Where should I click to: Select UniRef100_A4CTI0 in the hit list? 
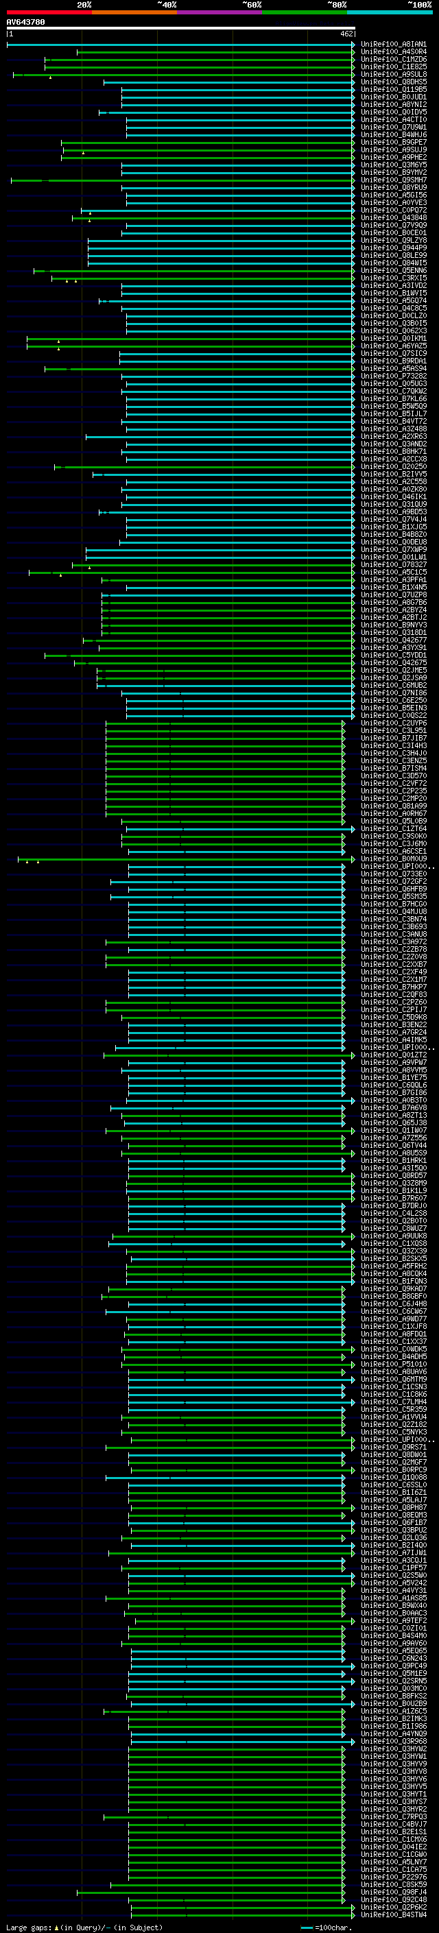(394, 119)
